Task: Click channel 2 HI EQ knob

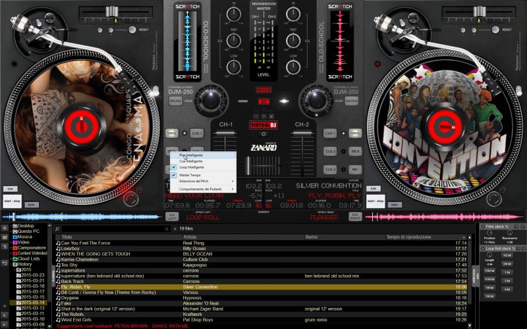Action: click(293, 14)
